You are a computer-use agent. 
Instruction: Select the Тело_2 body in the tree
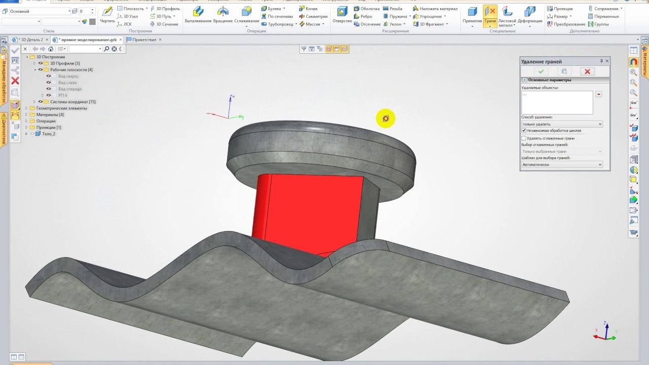click(45, 134)
